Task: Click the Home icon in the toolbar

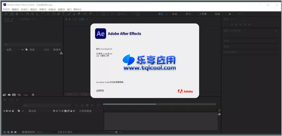Action: click(6, 14)
